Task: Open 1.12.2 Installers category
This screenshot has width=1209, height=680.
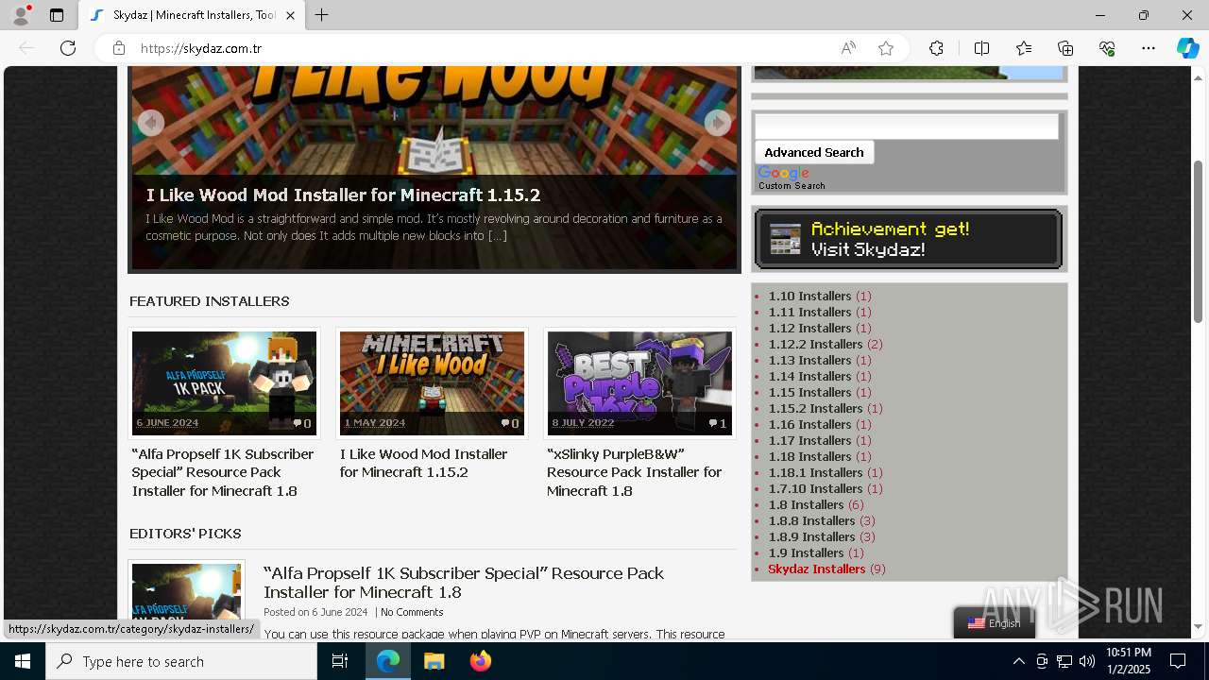Action: [815, 344]
